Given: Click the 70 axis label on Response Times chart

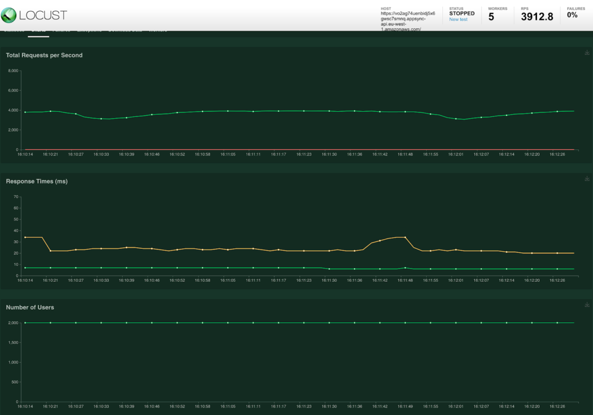Looking at the screenshot, I should click(16, 197).
